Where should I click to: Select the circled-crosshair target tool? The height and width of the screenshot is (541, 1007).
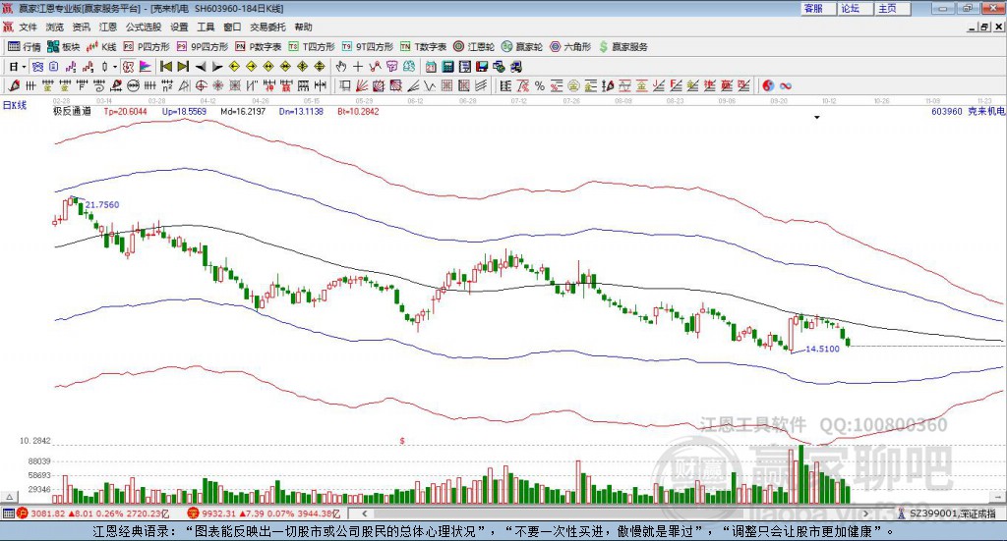point(201,85)
